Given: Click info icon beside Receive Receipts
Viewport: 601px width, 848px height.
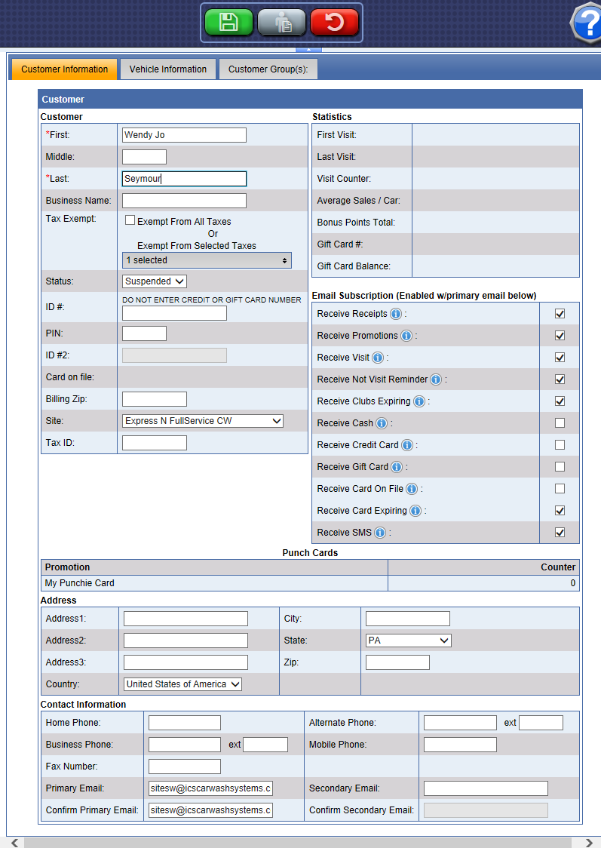Looking at the screenshot, I should (396, 314).
